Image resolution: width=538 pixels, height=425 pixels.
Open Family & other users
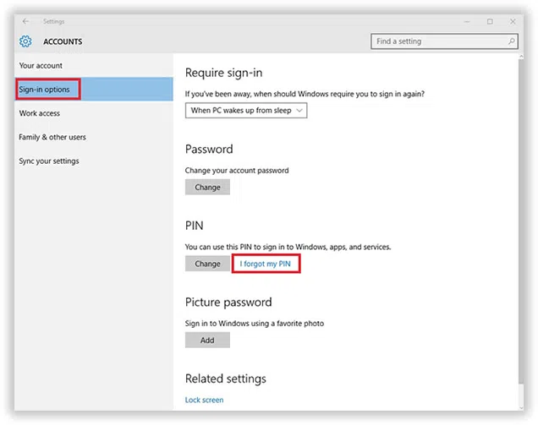coord(52,137)
